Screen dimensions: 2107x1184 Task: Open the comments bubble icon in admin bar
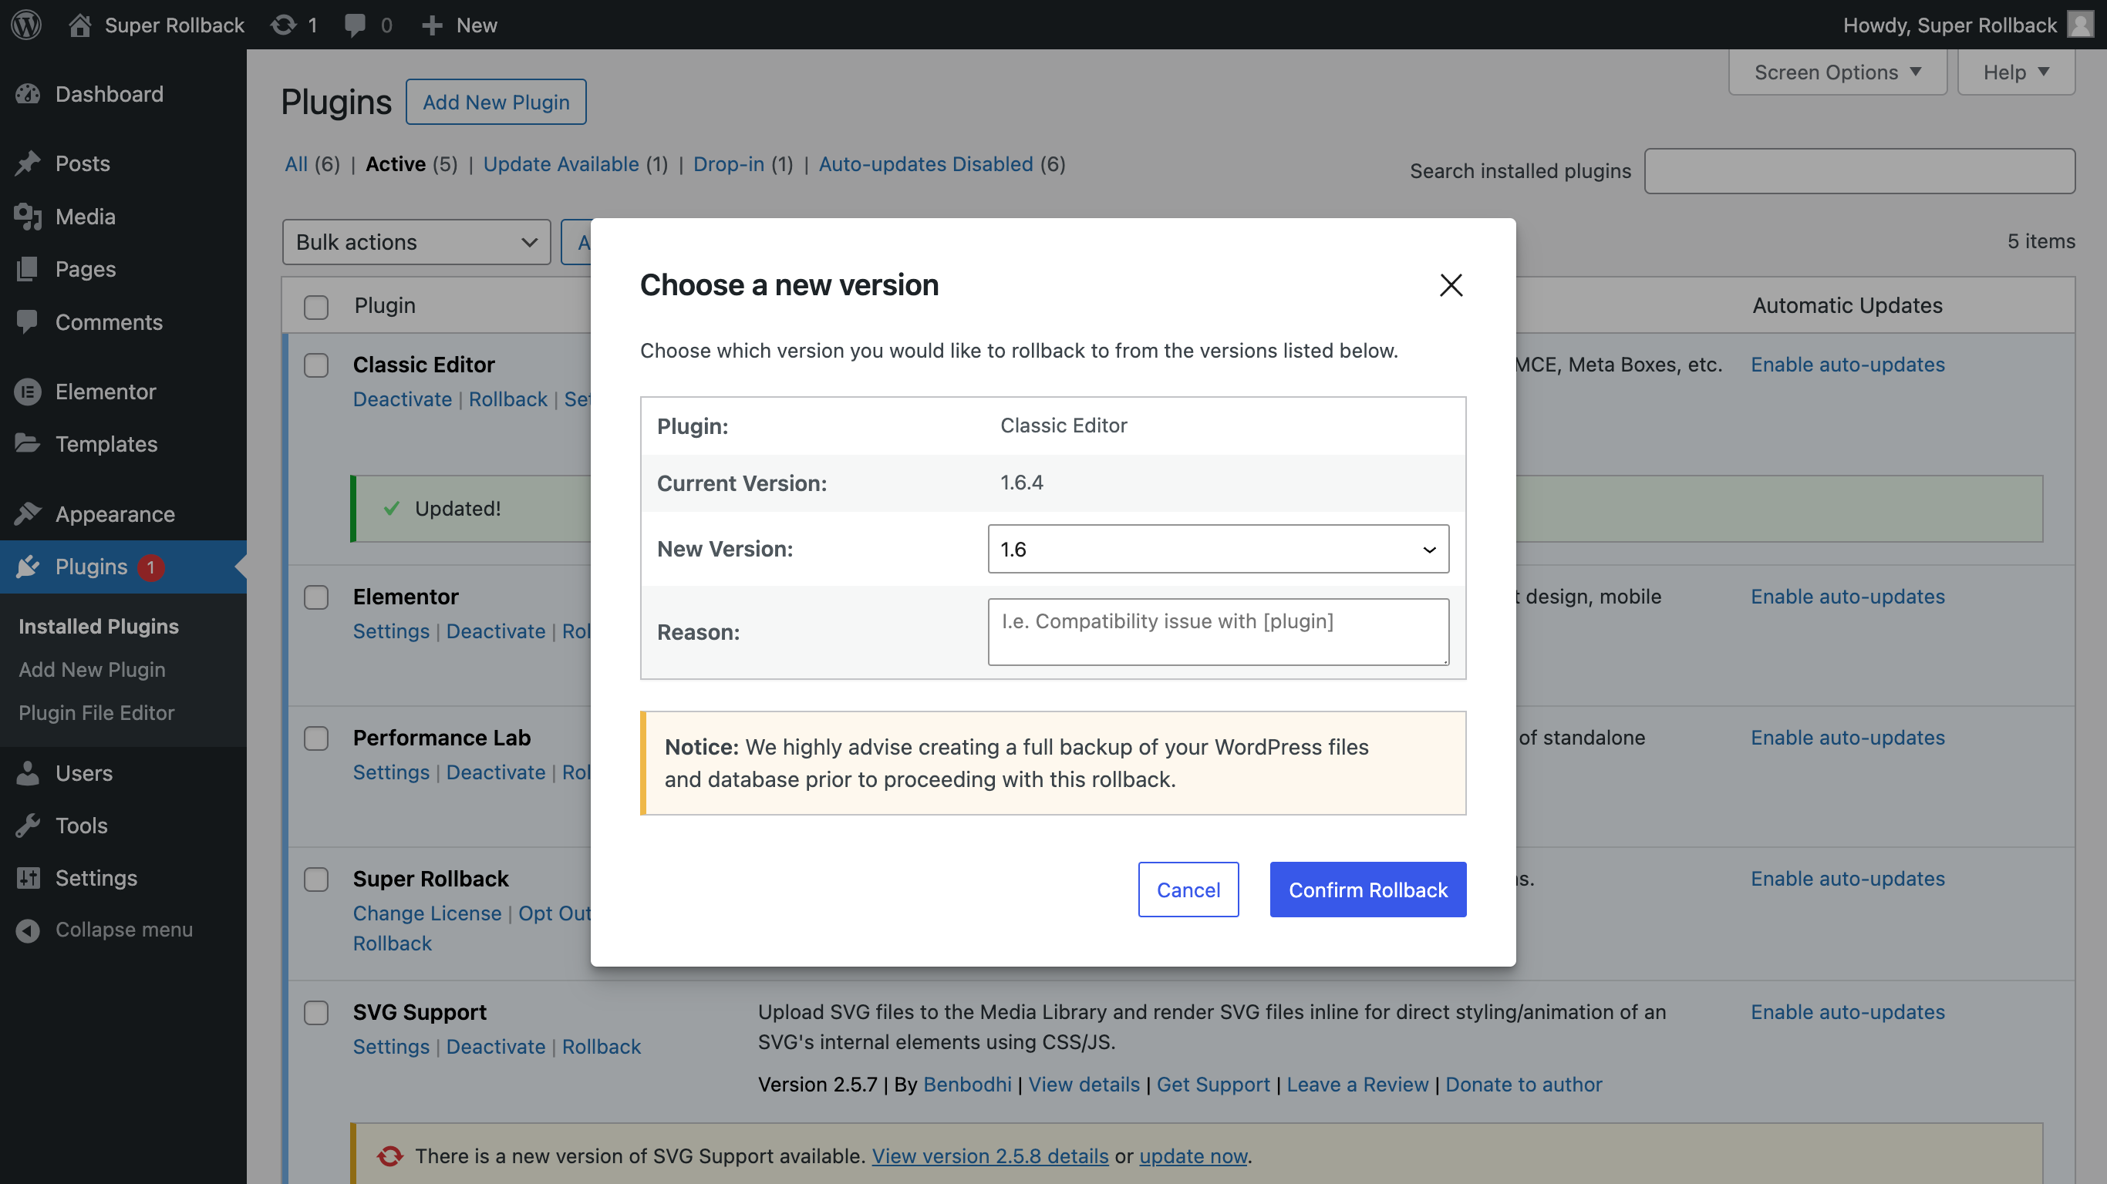355,25
